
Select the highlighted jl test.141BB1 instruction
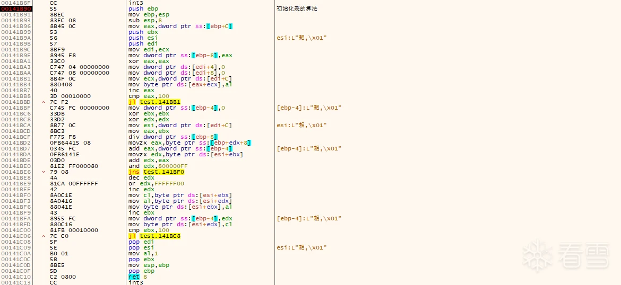tap(154, 102)
